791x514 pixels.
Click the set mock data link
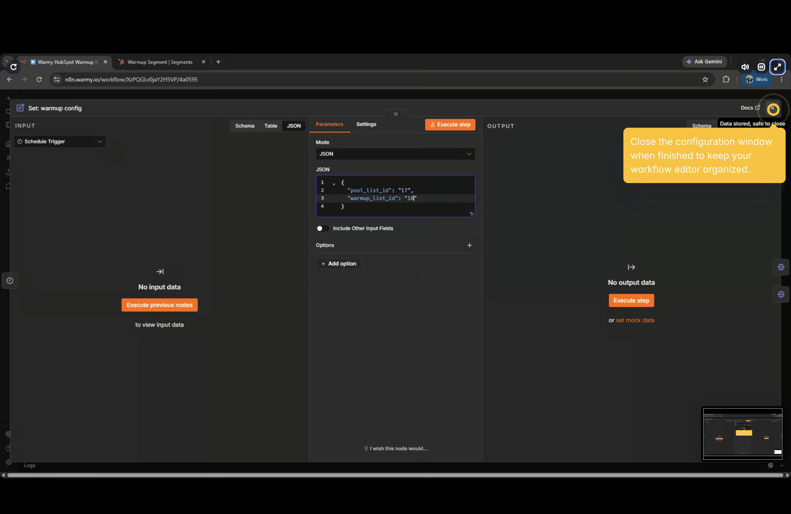point(635,320)
